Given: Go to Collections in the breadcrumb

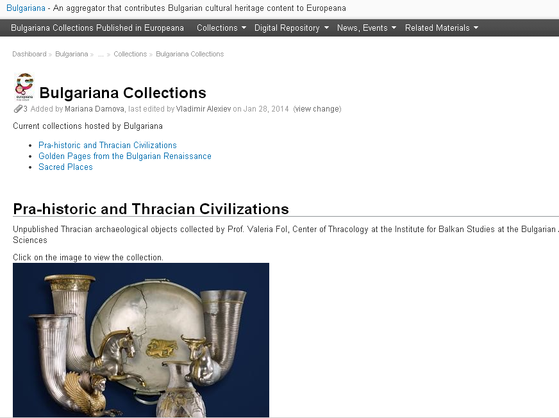Looking at the screenshot, I should click(x=130, y=54).
